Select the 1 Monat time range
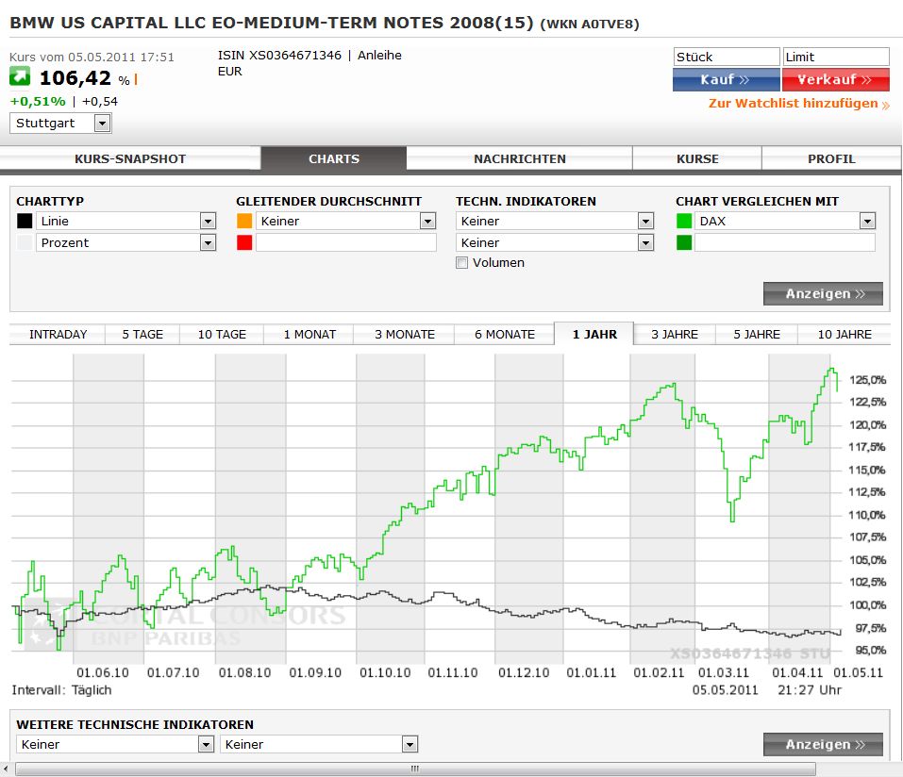Viewport: 903px width, 777px height. point(309,335)
